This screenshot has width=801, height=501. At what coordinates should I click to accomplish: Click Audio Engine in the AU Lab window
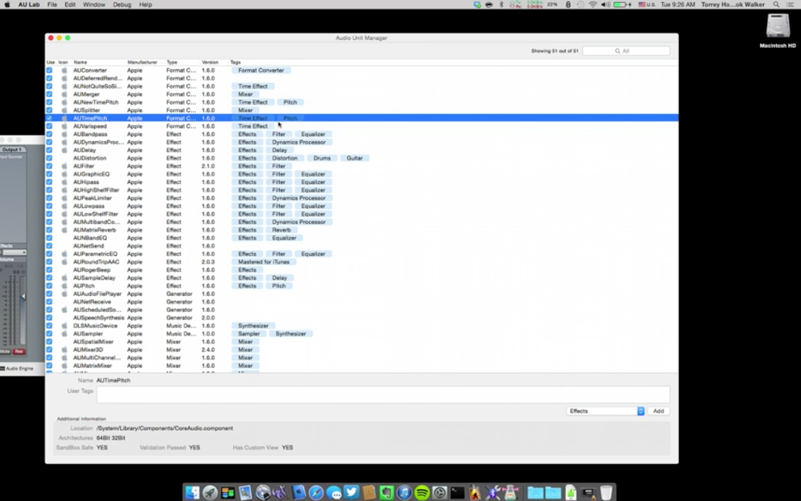coord(17,369)
